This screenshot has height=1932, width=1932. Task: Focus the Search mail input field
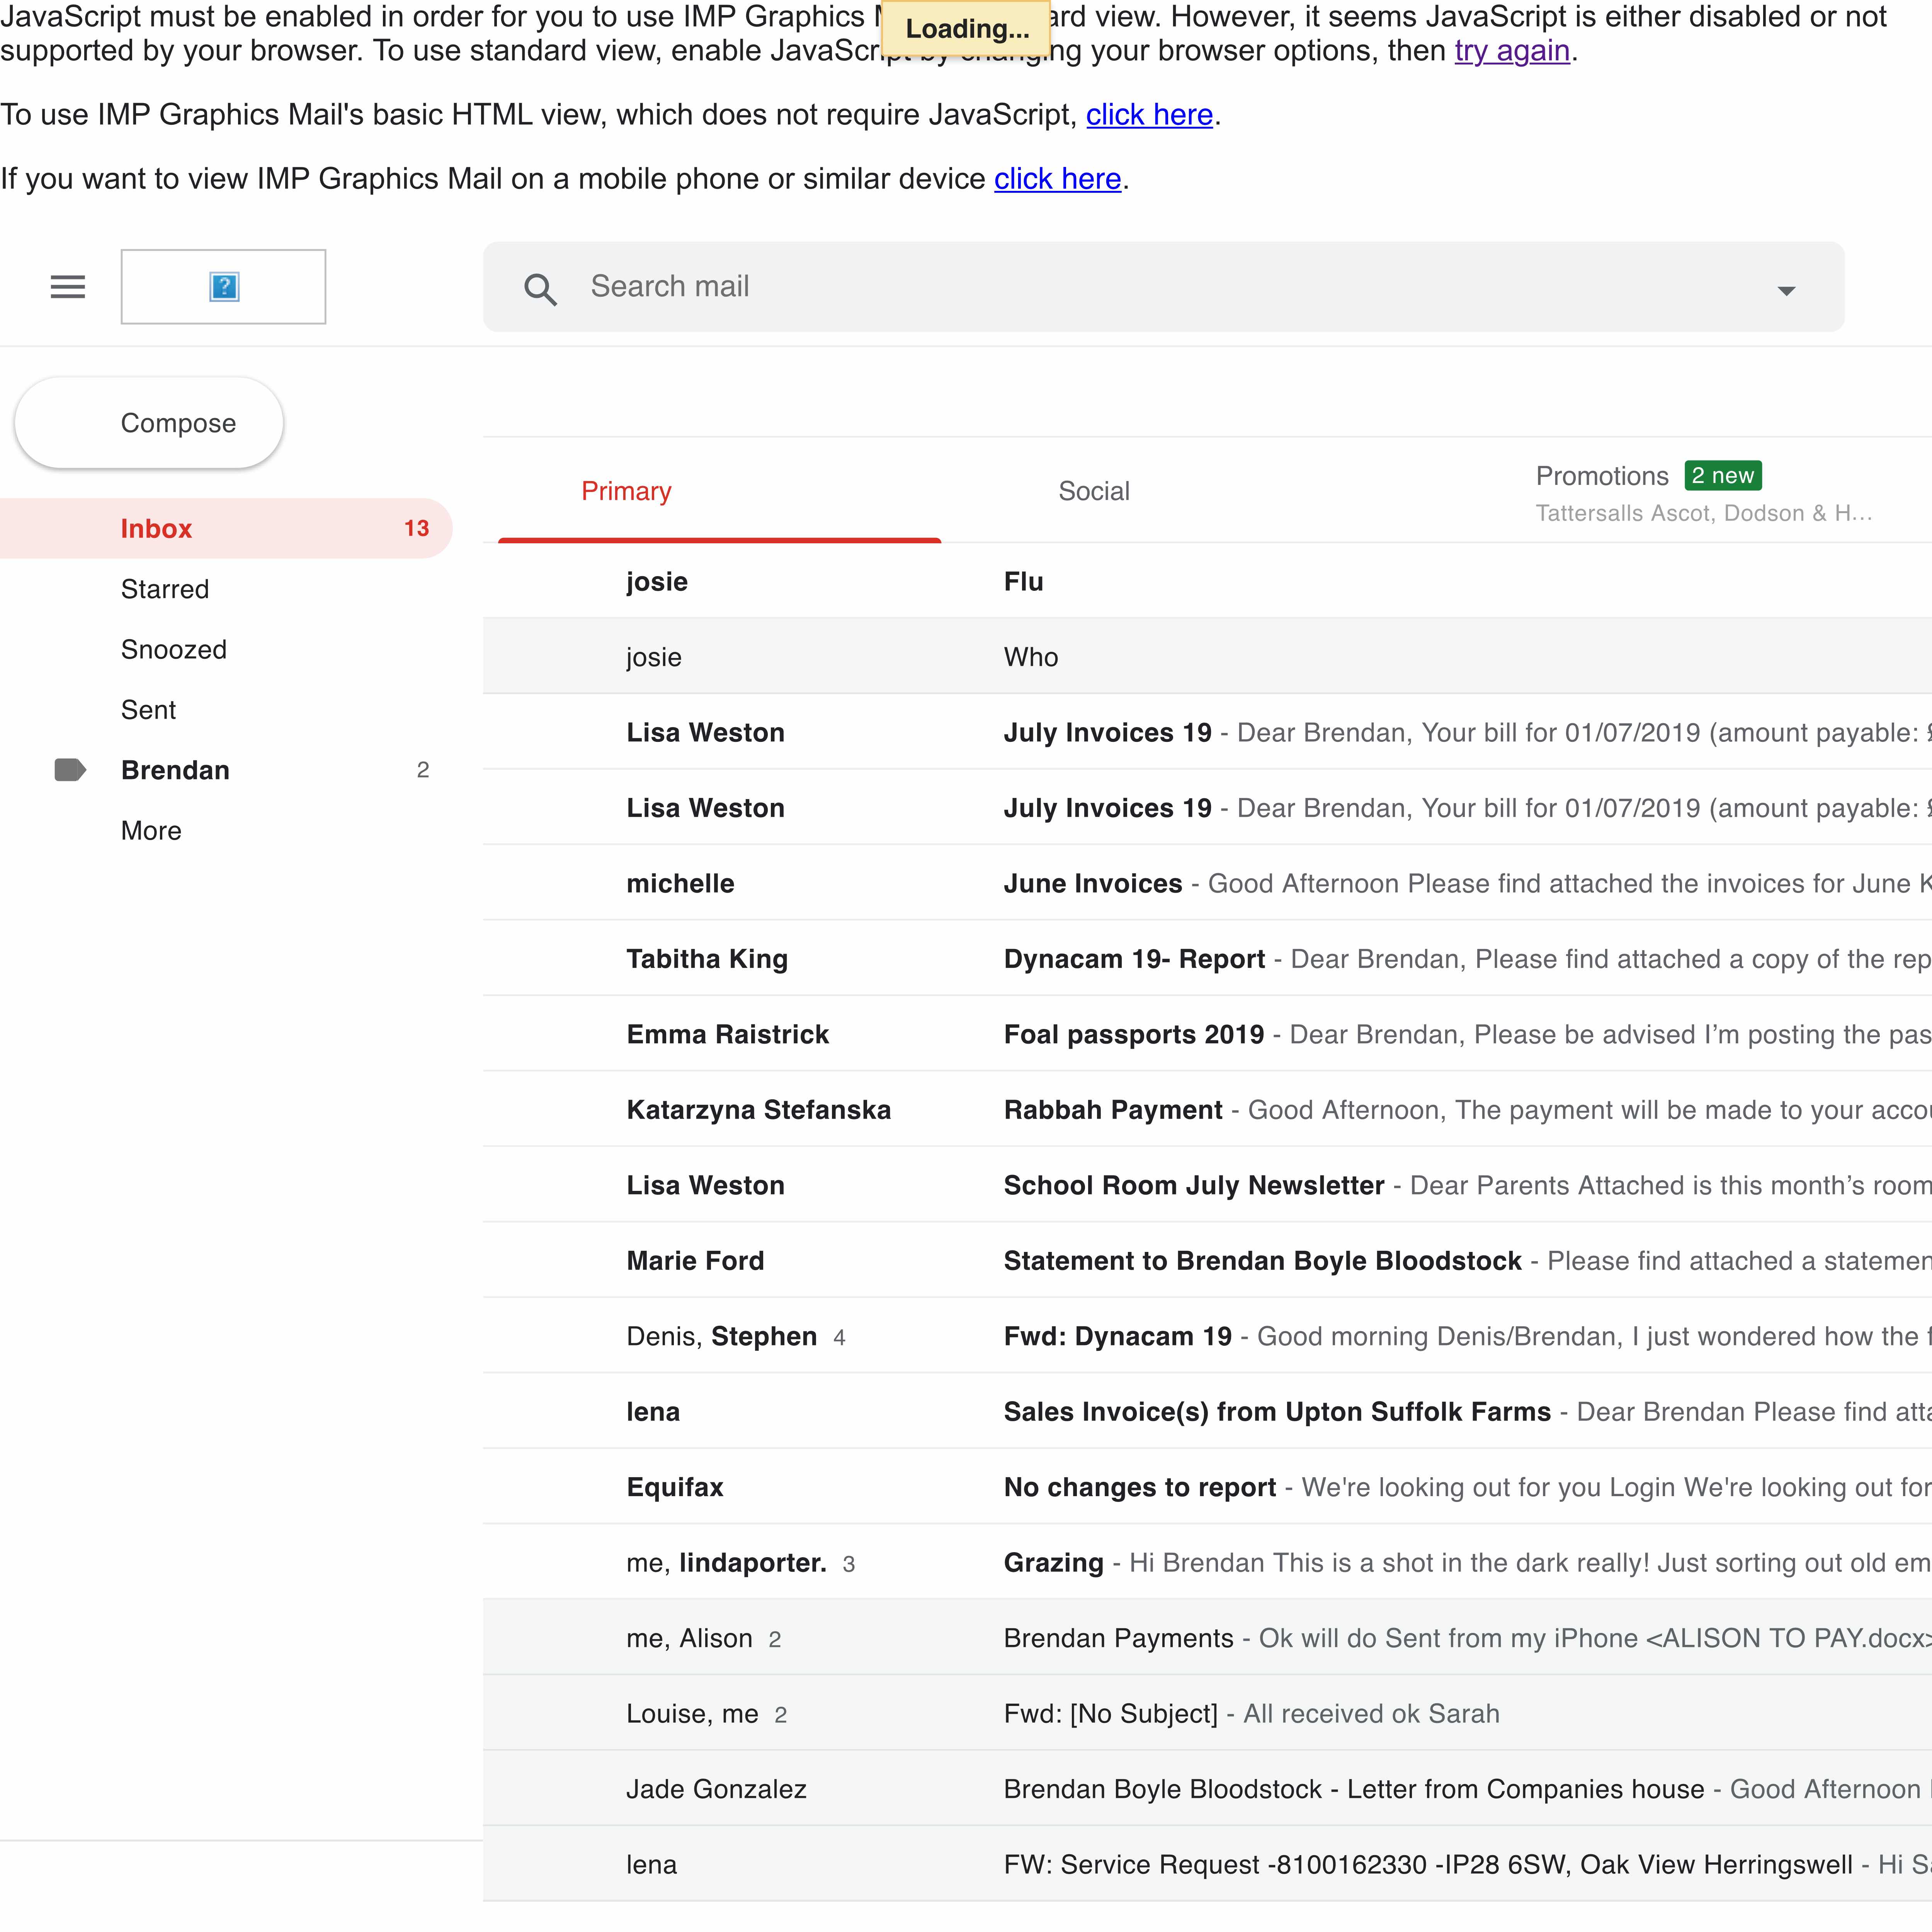[x=1100, y=287]
